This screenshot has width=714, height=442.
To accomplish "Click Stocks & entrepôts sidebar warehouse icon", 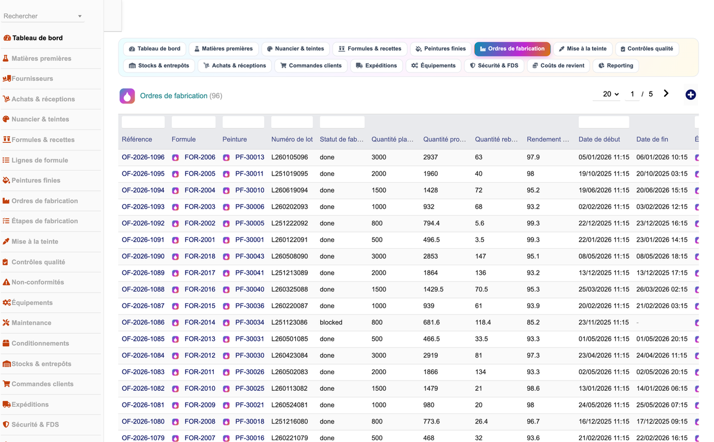I will click(x=7, y=363).
